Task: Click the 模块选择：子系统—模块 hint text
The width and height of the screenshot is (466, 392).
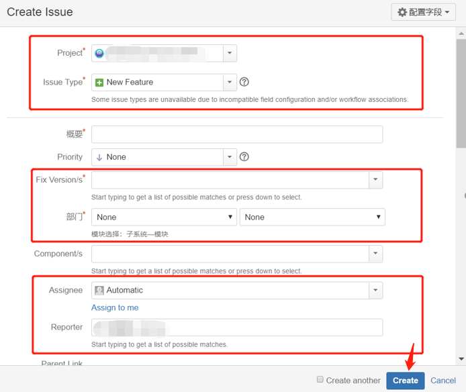Action: tap(130, 234)
